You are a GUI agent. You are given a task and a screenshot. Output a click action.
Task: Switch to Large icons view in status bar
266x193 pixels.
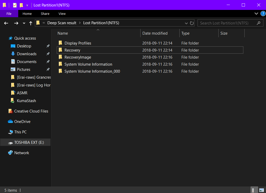(262, 190)
